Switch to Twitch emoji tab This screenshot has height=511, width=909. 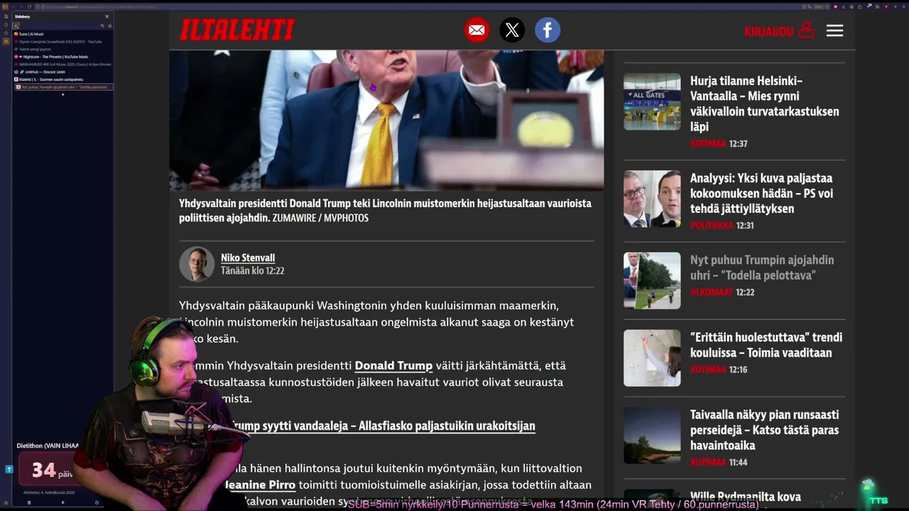click(x=62, y=49)
